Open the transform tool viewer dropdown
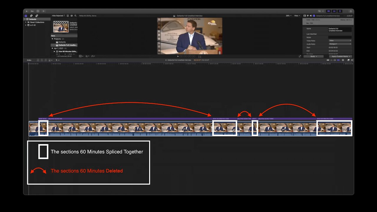Viewport: 377px width, 212px height. (81, 56)
